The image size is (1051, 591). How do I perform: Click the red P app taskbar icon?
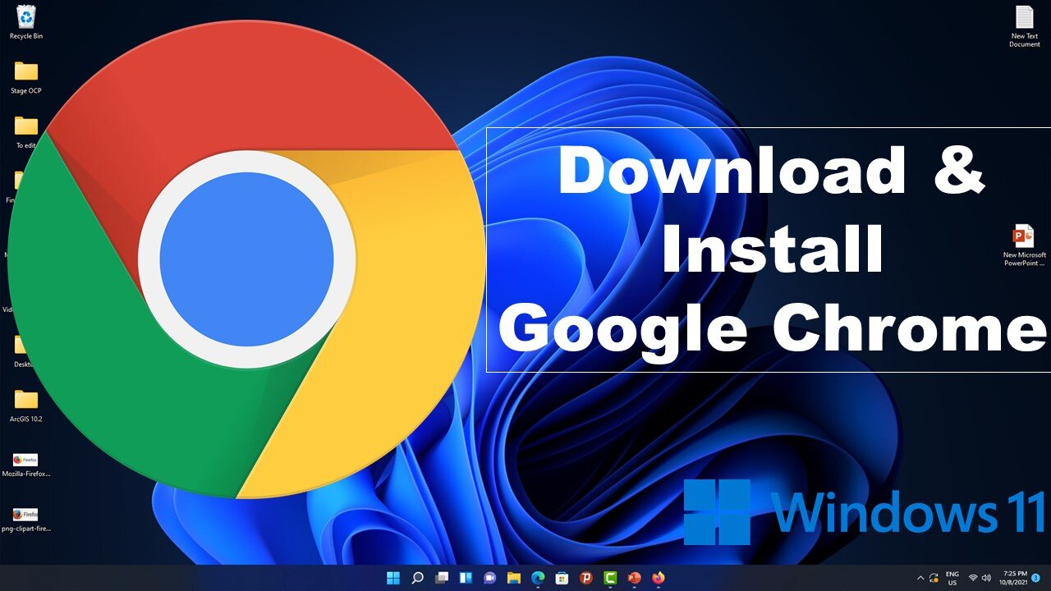coord(586,578)
